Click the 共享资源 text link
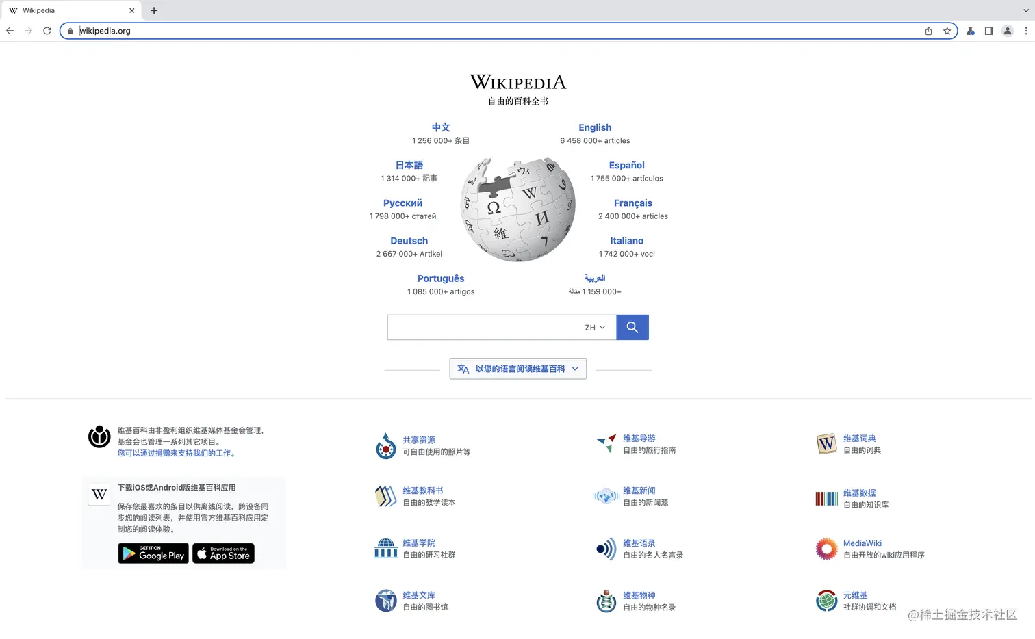This screenshot has width=1035, height=639. pos(419,440)
